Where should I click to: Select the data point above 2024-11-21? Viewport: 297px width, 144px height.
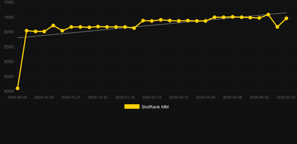point(71,27)
